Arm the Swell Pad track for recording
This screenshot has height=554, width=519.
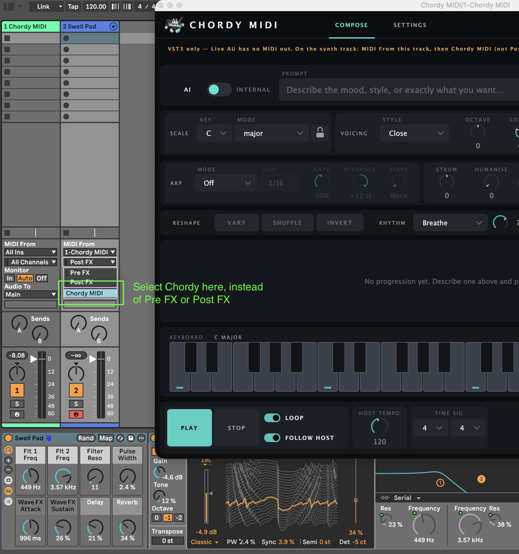(x=76, y=414)
